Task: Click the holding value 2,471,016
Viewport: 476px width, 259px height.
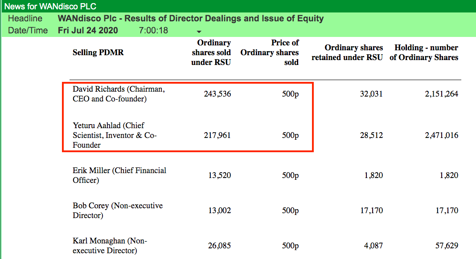Action: tap(441, 135)
